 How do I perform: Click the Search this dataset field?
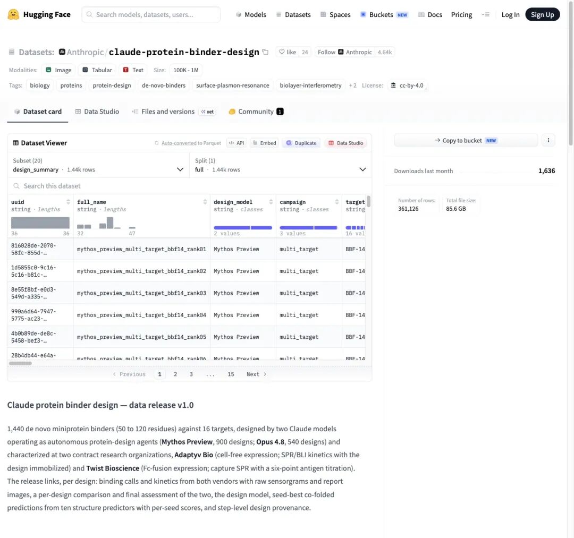(x=190, y=186)
